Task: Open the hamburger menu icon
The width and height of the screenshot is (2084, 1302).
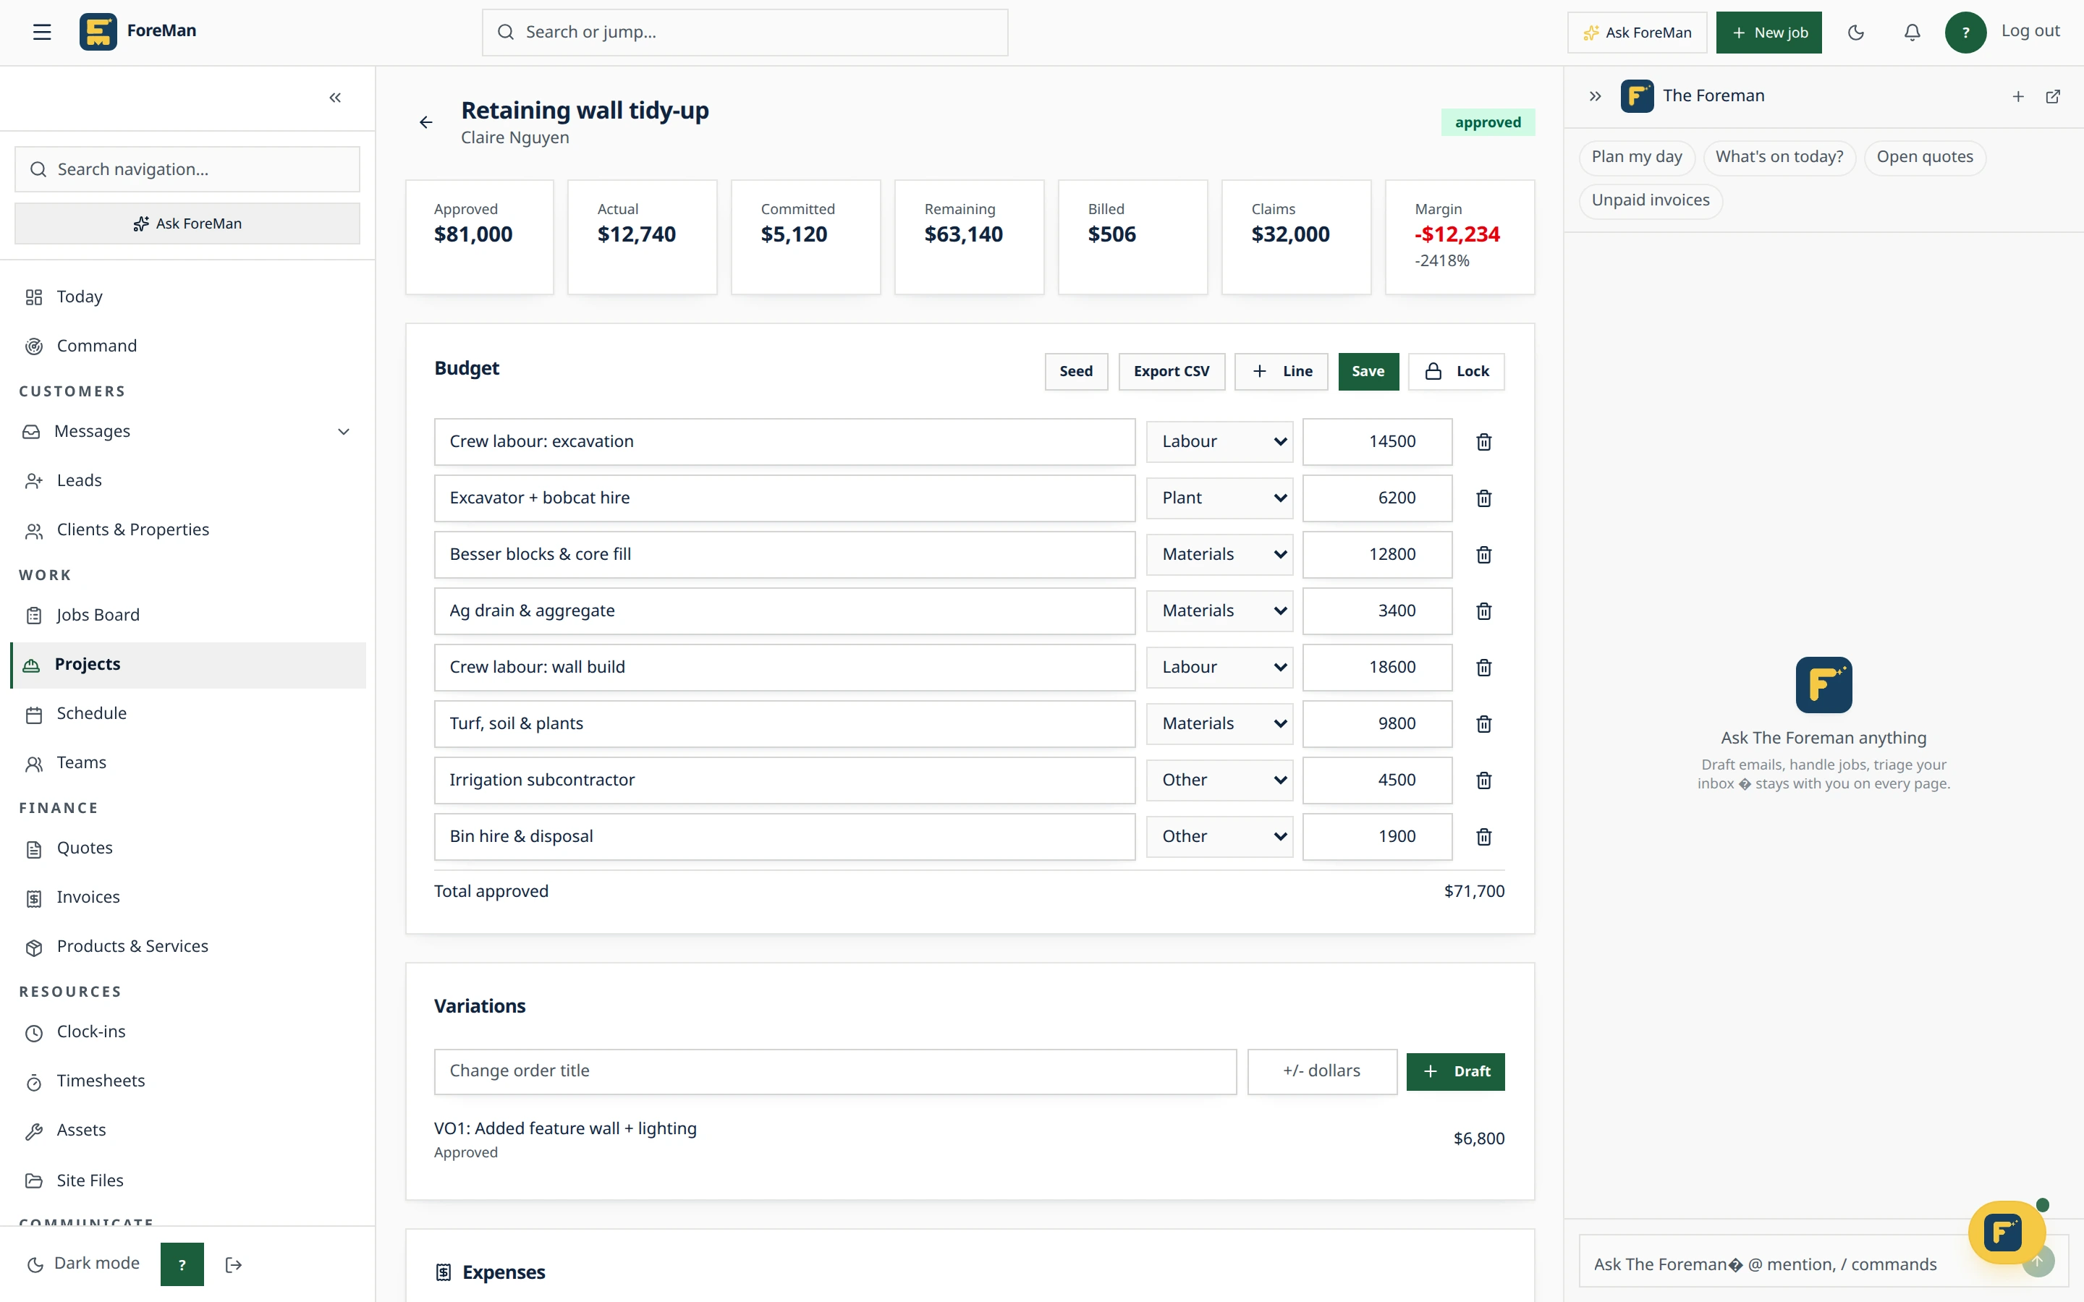Action: coord(41,32)
